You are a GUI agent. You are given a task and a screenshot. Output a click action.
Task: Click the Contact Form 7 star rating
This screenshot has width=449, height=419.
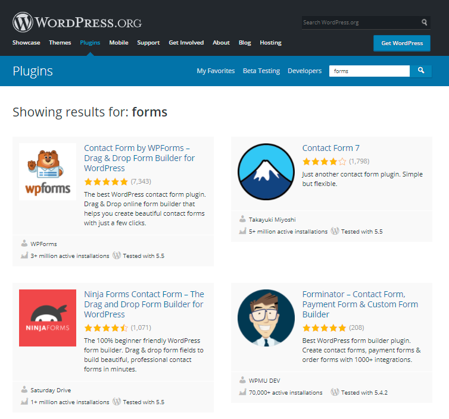(324, 162)
